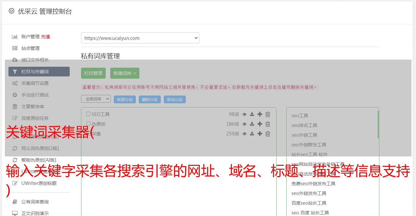Click the edit icon for UWriter原创标题
Screen dimensions: 416x216
15,183
